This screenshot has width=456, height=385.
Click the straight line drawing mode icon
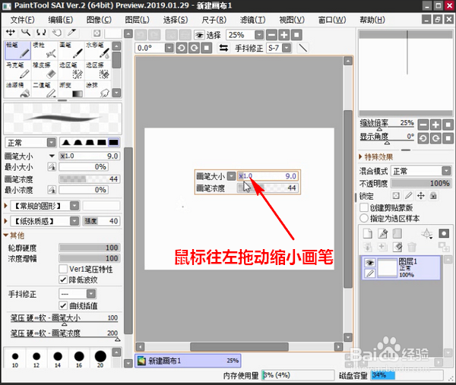(303, 48)
